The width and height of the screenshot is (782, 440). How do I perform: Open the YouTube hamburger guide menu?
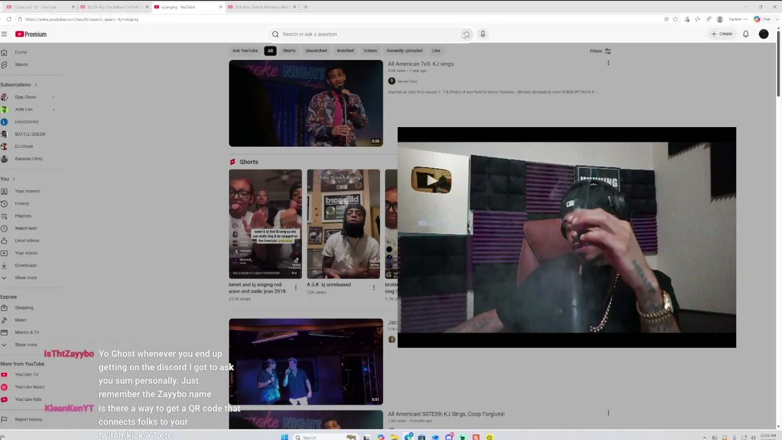click(x=4, y=34)
